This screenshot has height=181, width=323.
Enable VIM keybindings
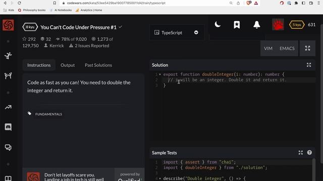(268, 48)
